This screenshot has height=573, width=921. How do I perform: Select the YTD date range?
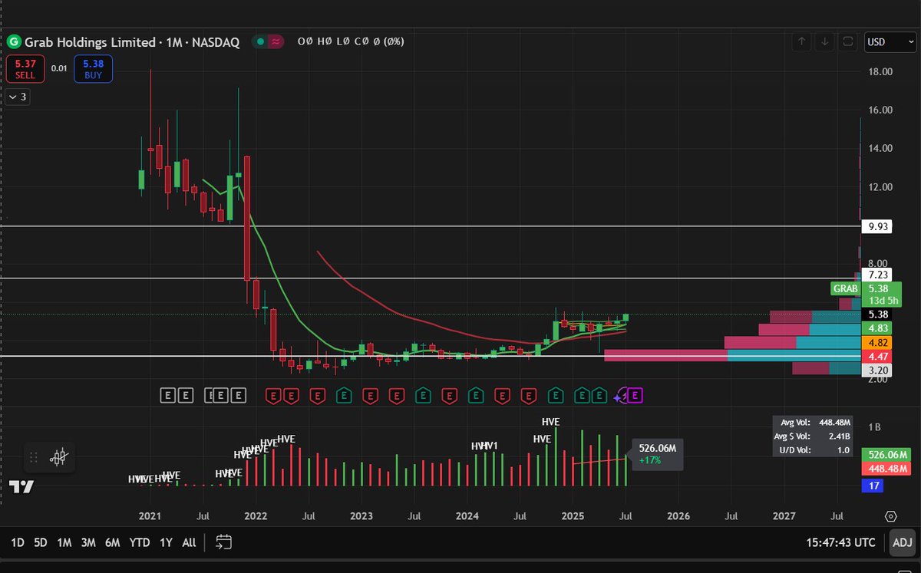coord(140,542)
